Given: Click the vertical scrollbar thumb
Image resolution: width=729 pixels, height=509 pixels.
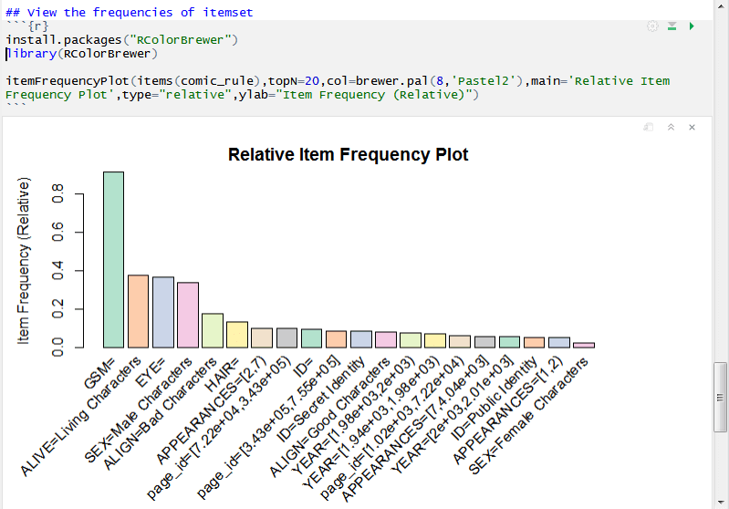Looking at the screenshot, I should [x=721, y=400].
